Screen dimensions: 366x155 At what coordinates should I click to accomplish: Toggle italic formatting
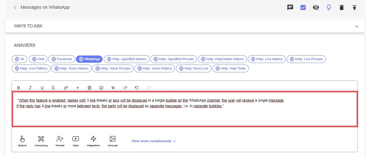[30, 88]
